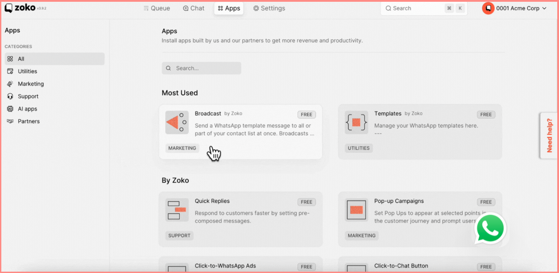Image resolution: width=559 pixels, height=273 pixels.
Task: Select the AI apps category
Action: (x=55, y=109)
